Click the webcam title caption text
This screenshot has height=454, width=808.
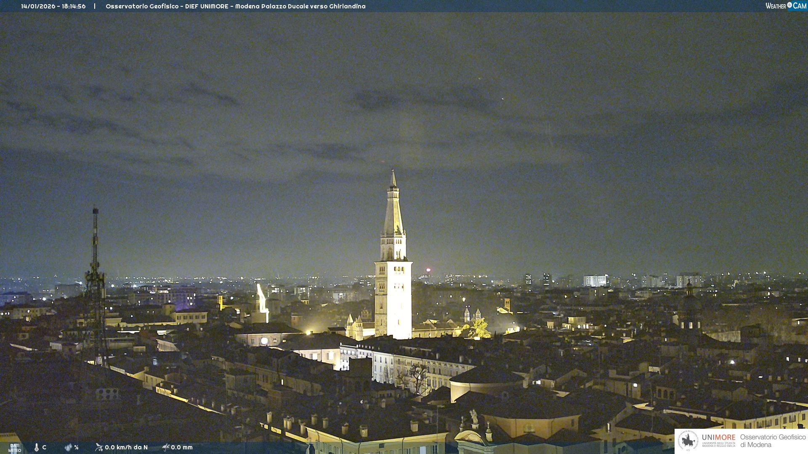coord(235,6)
